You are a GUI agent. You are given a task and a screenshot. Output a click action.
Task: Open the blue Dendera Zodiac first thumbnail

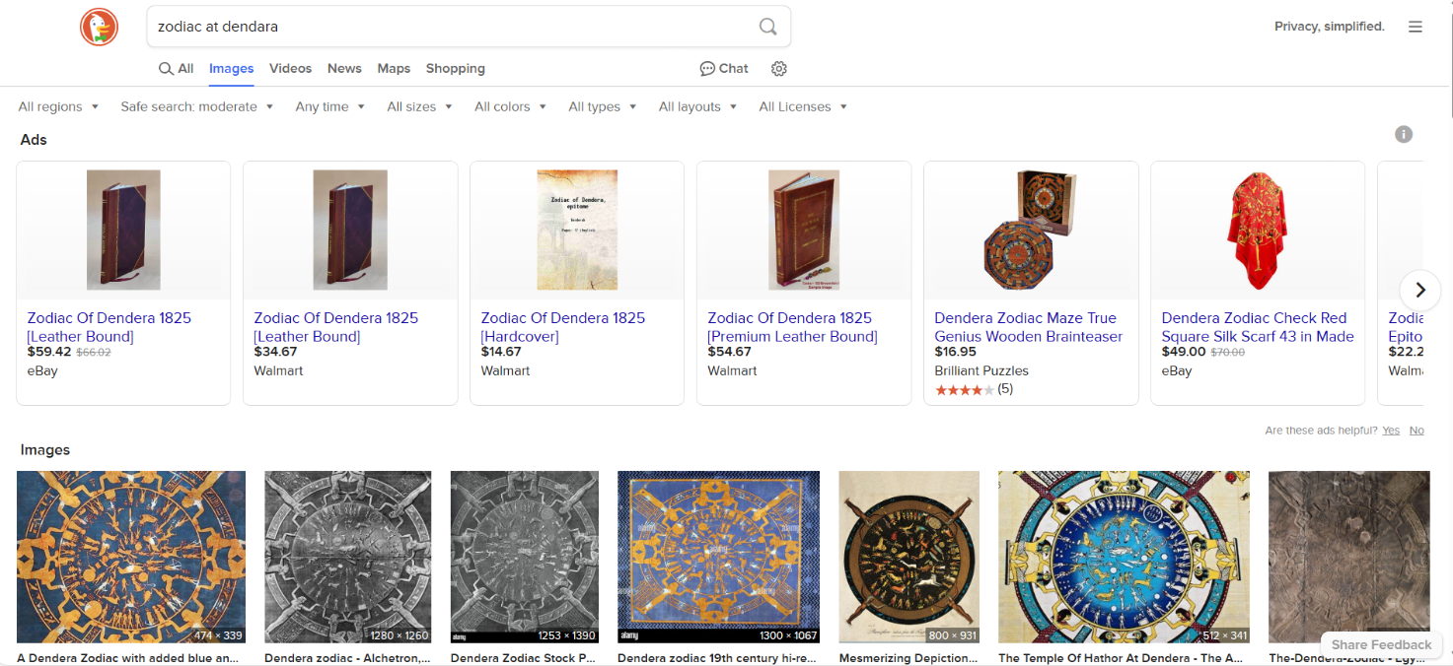click(131, 557)
